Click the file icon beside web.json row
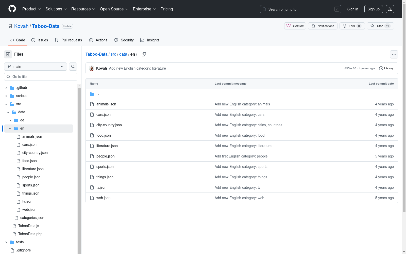 click(x=92, y=198)
